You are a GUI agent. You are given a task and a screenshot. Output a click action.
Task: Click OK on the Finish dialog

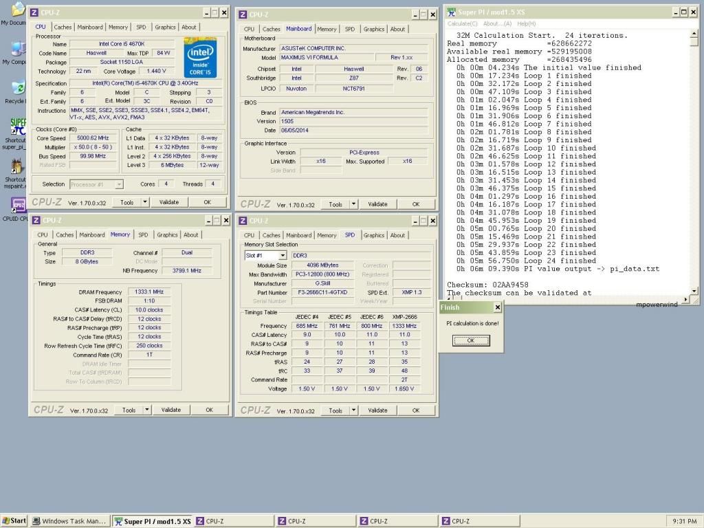(x=471, y=340)
